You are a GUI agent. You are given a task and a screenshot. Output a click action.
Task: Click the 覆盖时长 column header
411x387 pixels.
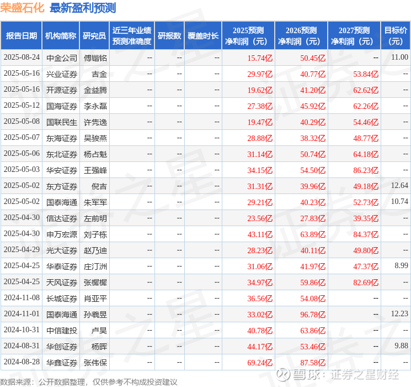click(203, 36)
